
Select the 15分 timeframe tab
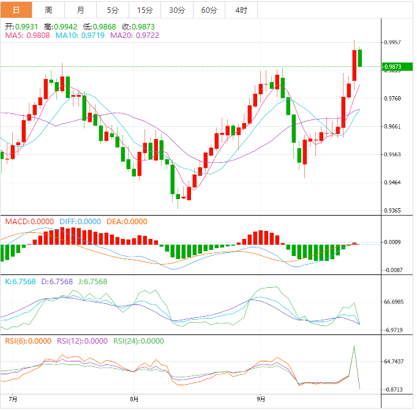pos(145,10)
